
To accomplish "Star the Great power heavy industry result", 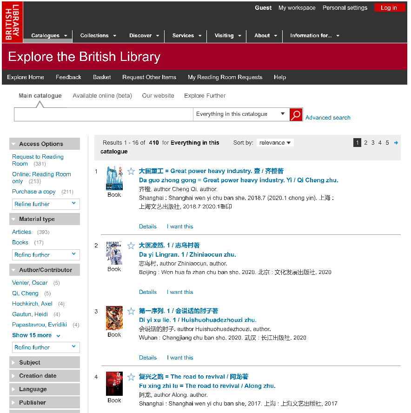I will [131, 172].
